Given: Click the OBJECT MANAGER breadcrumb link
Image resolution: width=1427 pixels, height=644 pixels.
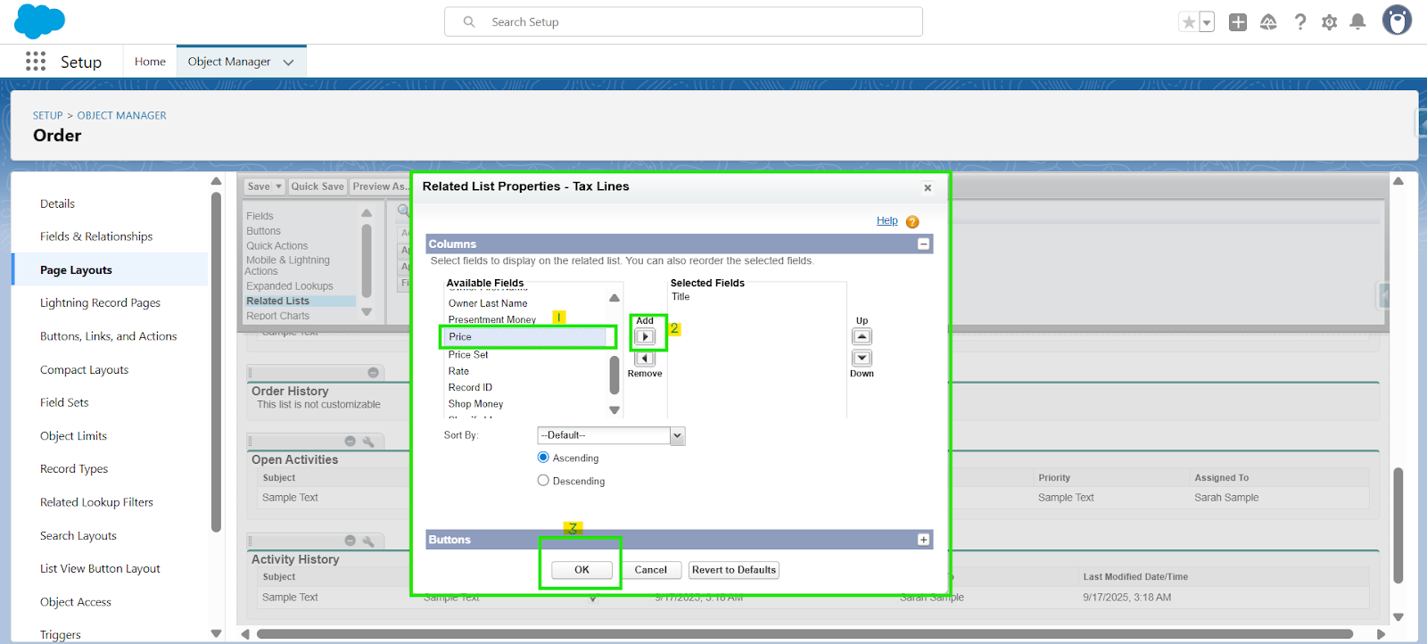Looking at the screenshot, I should [122, 116].
